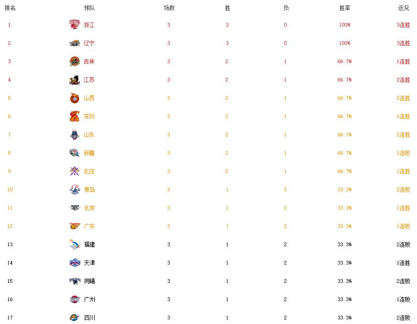Open the 广东 team name link
Viewport: 417px width, 324px height.
89,226
